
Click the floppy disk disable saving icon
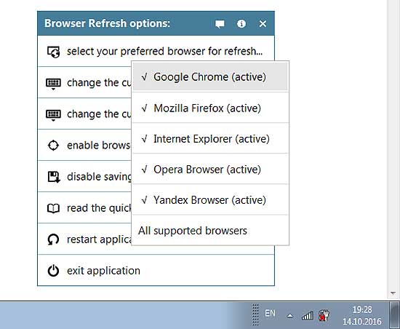pyautogui.click(x=54, y=177)
